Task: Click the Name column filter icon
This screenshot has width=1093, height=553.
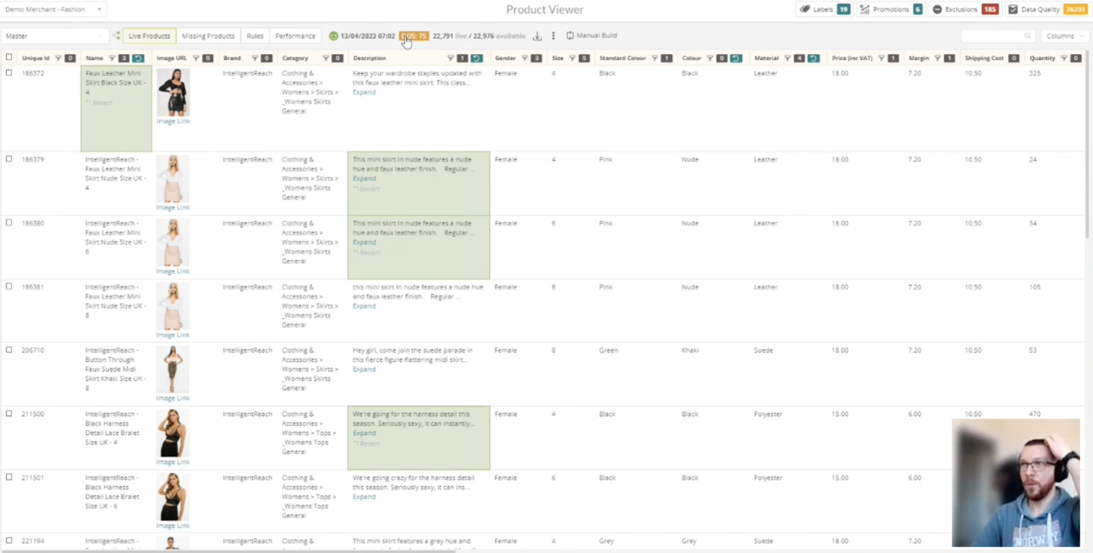Action: [112, 58]
